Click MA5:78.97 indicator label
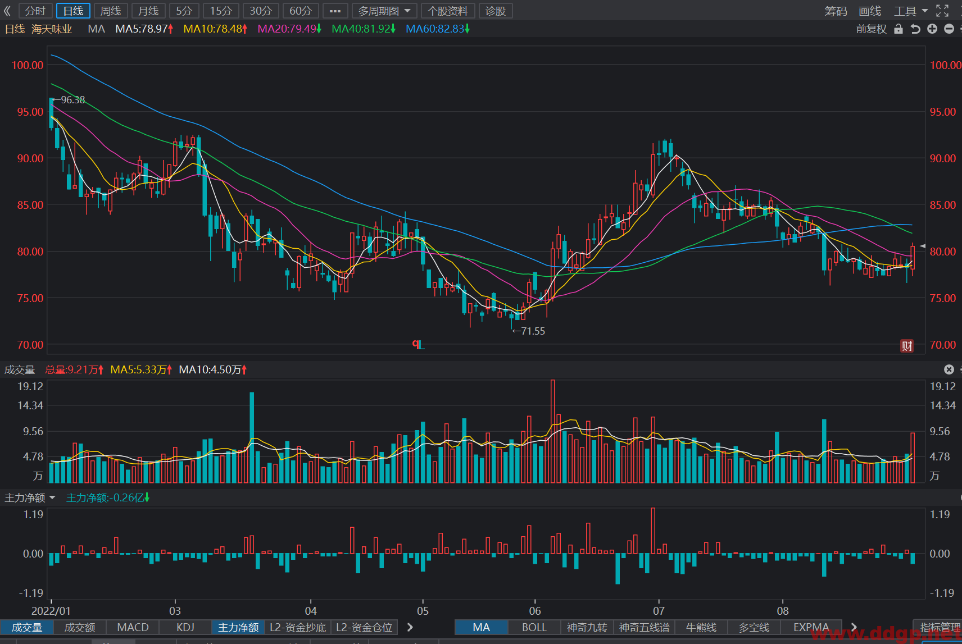This screenshot has height=644, width=962. pyautogui.click(x=144, y=29)
